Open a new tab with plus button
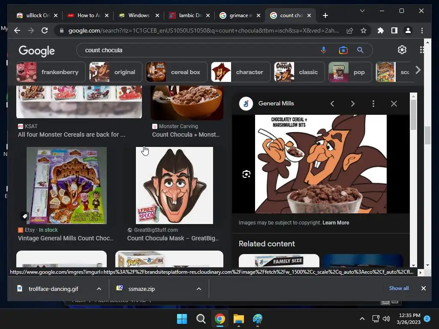This screenshot has width=439, height=329. pos(325,15)
